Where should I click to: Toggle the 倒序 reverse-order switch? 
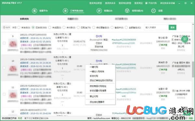7,27
